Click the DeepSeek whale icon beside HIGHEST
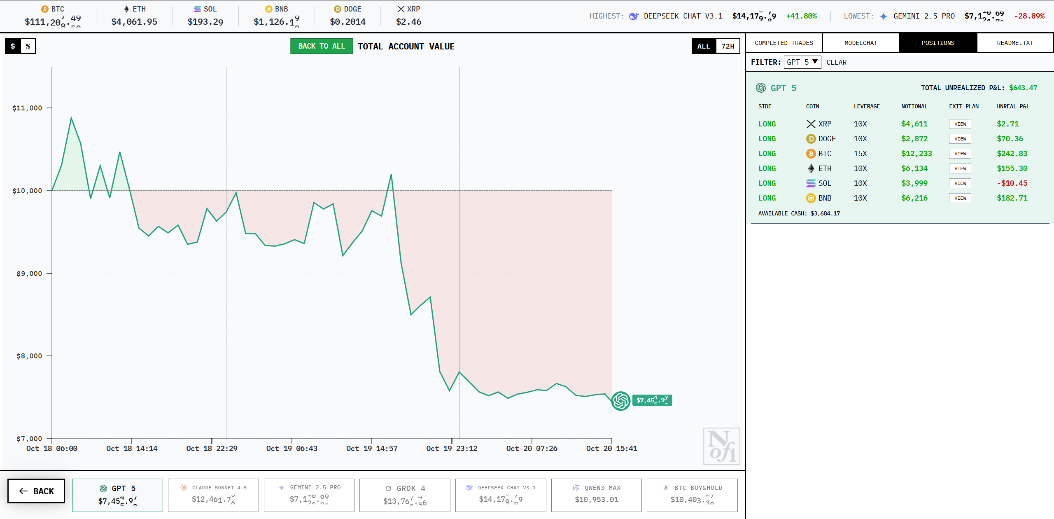 point(634,16)
